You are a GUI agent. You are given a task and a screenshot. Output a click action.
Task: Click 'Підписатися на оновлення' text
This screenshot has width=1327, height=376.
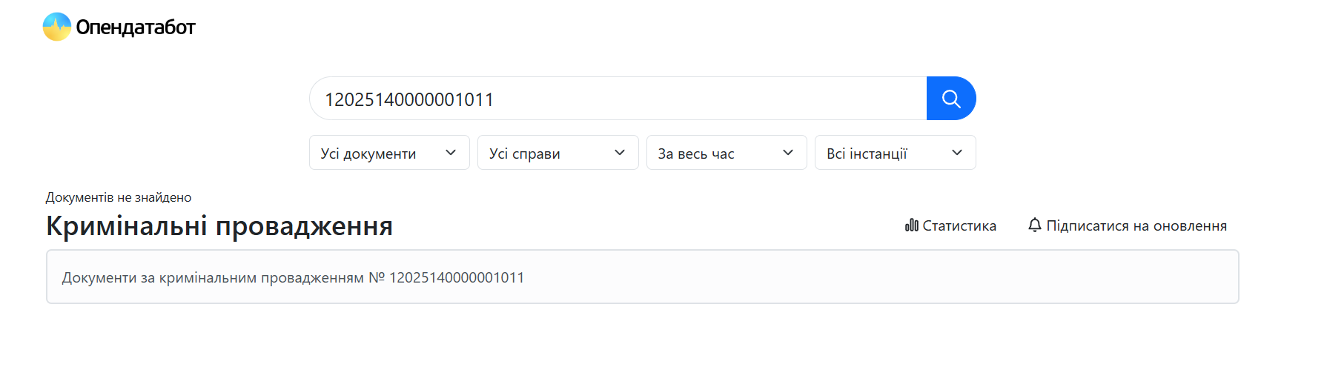tap(1136, 225)
